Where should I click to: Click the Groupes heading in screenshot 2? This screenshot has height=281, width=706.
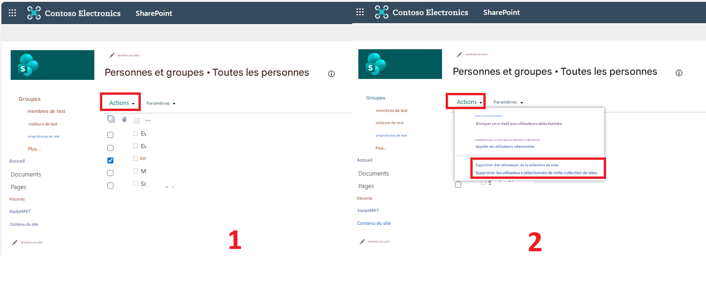click(376, 98)
